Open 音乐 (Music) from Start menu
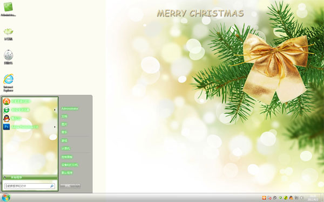The image size is (324, 202). pos(64,132)
